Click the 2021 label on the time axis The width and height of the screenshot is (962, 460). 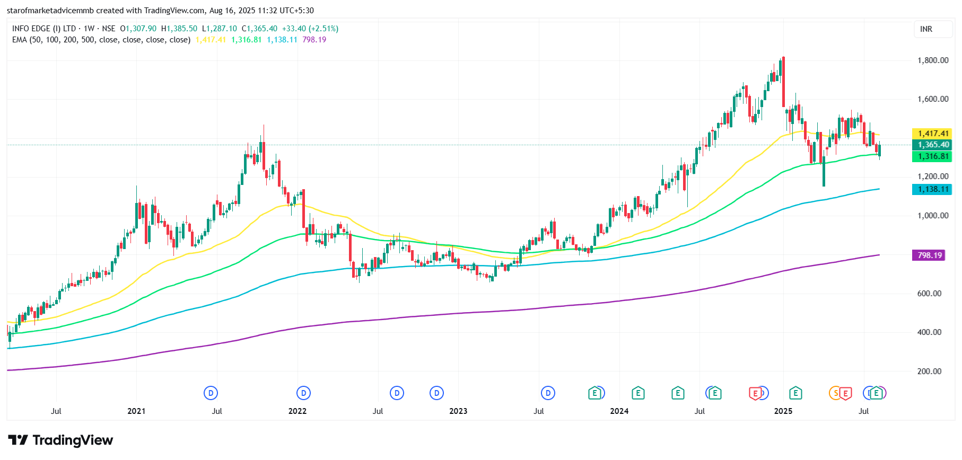pos(136,411)
